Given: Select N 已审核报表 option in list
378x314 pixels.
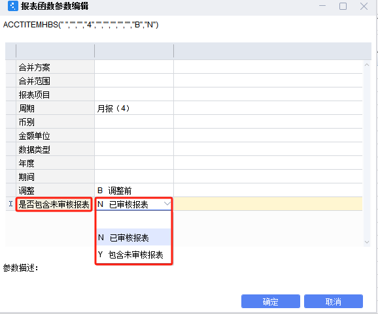Looking at the screenshot, I should coord(134,238).
